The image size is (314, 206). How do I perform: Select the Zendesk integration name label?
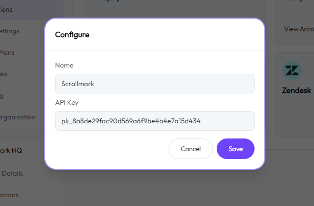pos(297,91)
